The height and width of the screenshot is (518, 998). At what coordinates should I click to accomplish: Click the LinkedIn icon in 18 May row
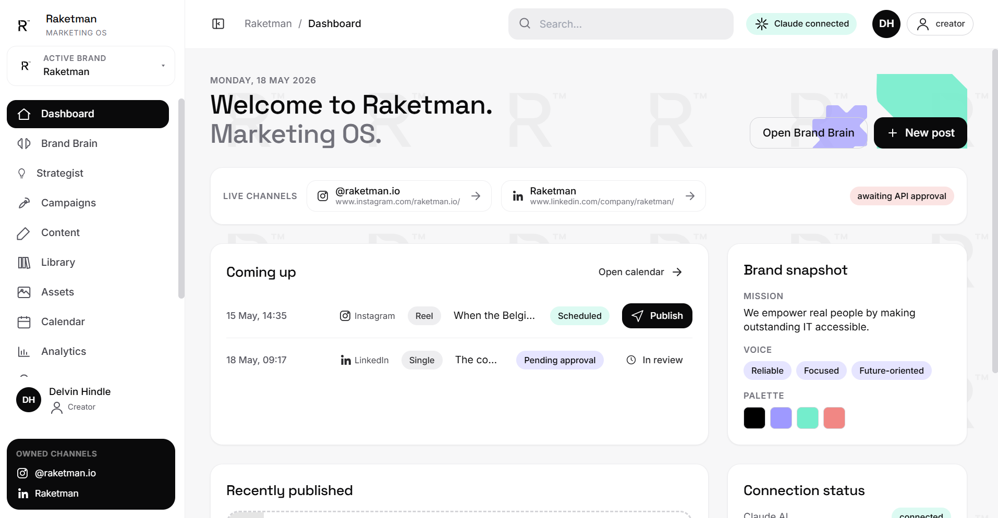coord(346,360)
